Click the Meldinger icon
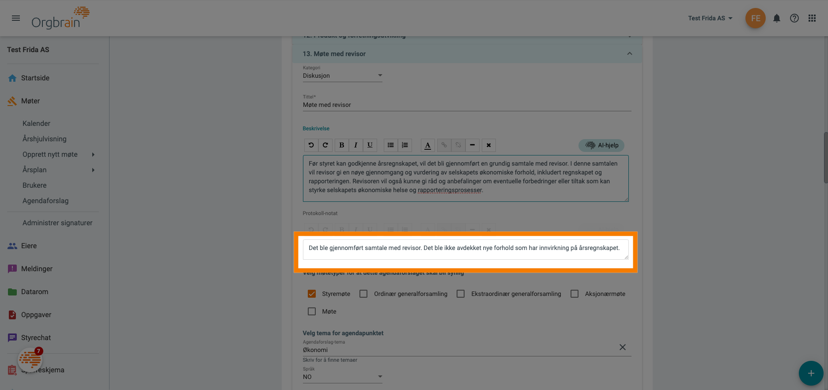The image size is (828, 390). (x=12, y=269)
